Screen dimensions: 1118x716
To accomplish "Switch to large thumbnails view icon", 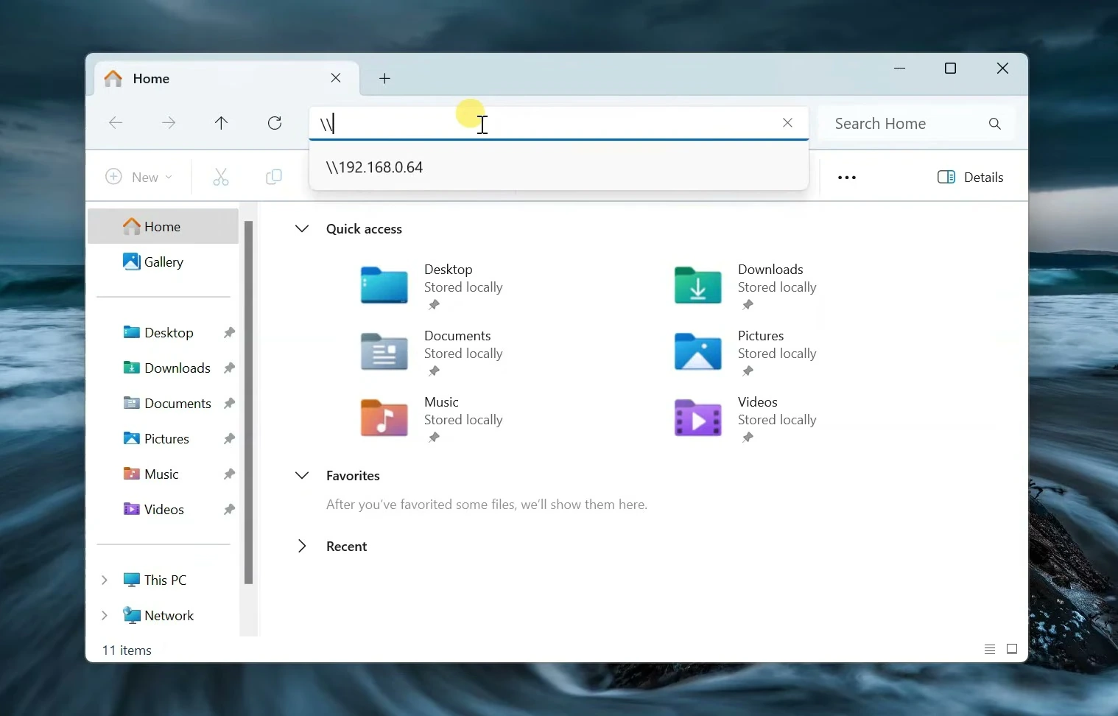I will 1012,650.
